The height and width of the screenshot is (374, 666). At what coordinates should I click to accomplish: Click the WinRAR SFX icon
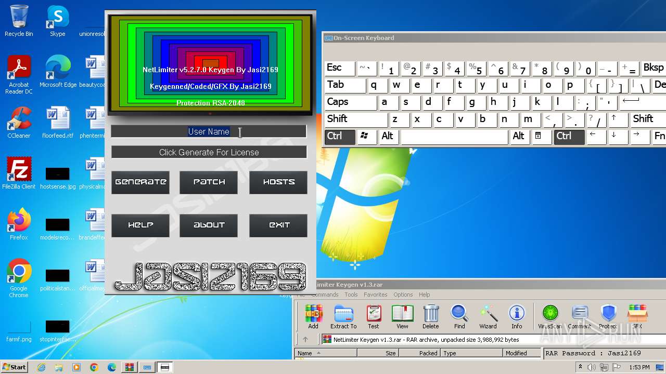[637, 317]
